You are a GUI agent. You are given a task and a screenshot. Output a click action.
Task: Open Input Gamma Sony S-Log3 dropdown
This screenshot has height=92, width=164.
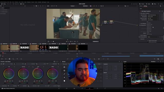[x=153, y=17]
